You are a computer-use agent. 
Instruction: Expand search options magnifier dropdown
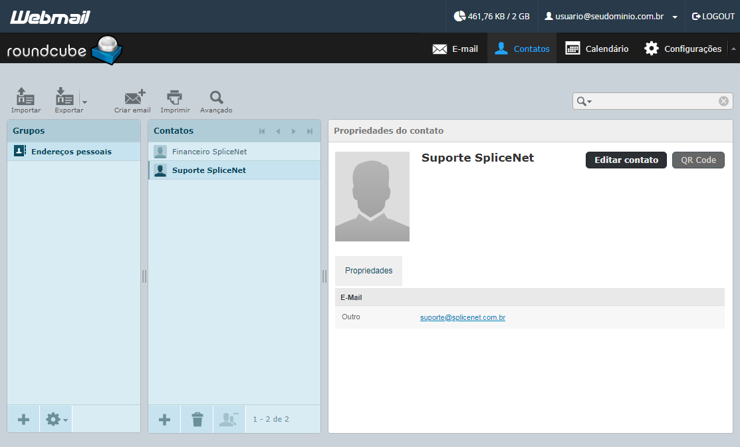[584, 101]
